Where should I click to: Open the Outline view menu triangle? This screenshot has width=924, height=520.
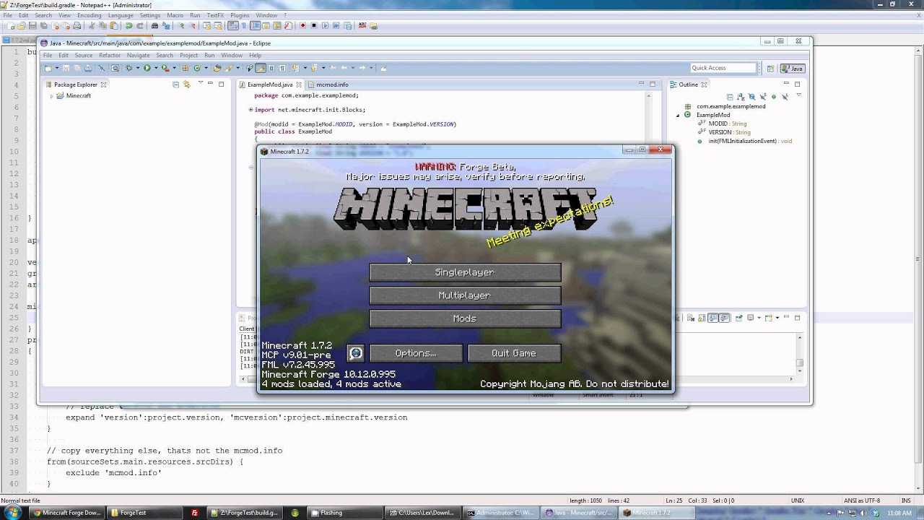[x=798, y=95]
